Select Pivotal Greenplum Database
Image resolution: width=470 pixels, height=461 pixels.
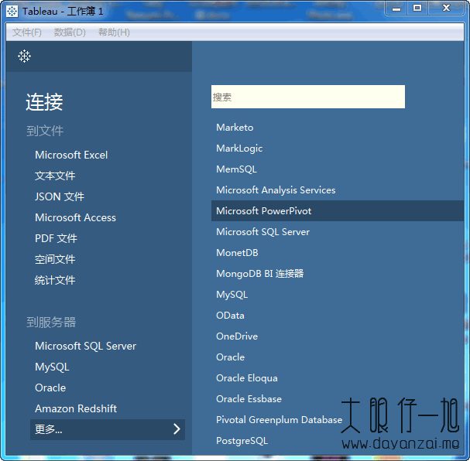pyautogui.click(x=279, y=420)
